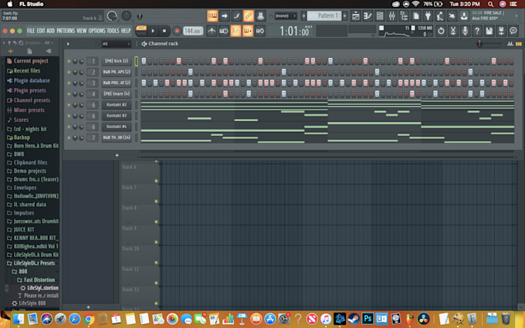Expand the Plugin database folder
Viewport: 525px width, 328px height.
[31, 80]
